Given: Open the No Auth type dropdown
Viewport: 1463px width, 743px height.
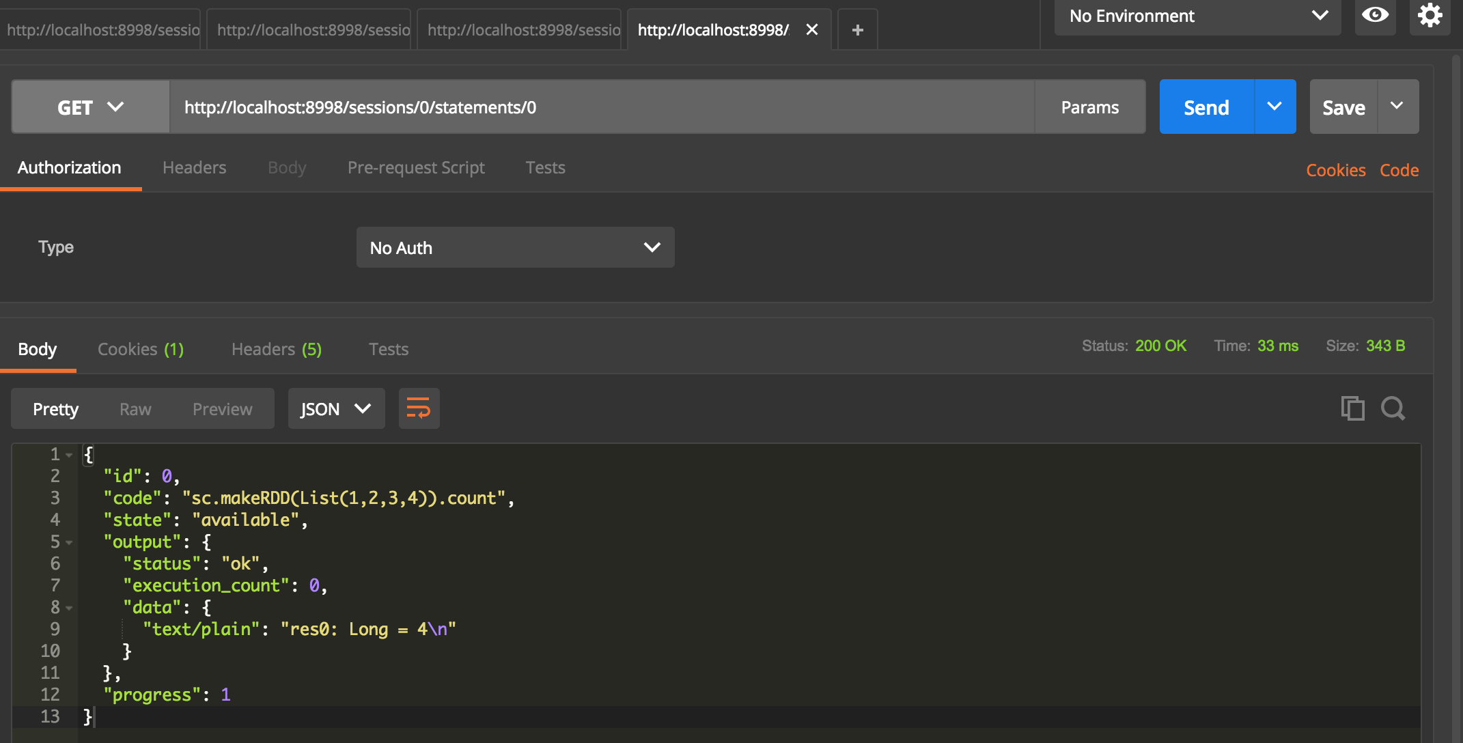Looking at the screenshot, I should click(515, 247).
